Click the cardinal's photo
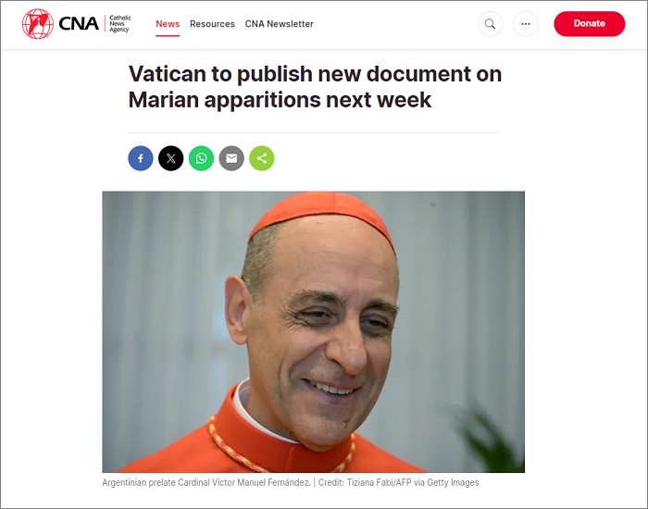 click(313, 331)
